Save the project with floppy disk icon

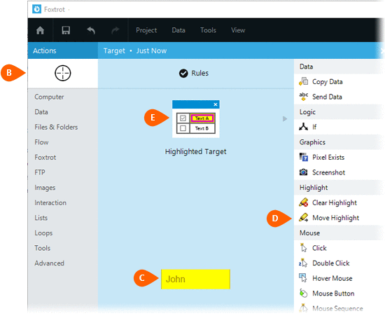pos(66,30)
